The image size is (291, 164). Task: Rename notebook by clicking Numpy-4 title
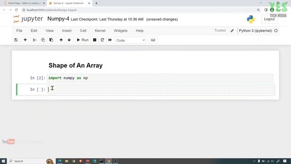point(58,19)
